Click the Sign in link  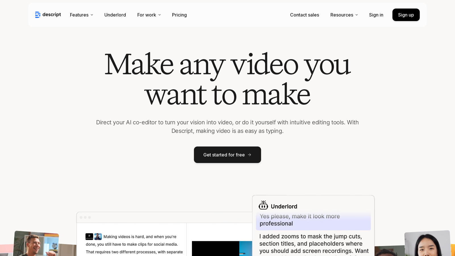376,15
